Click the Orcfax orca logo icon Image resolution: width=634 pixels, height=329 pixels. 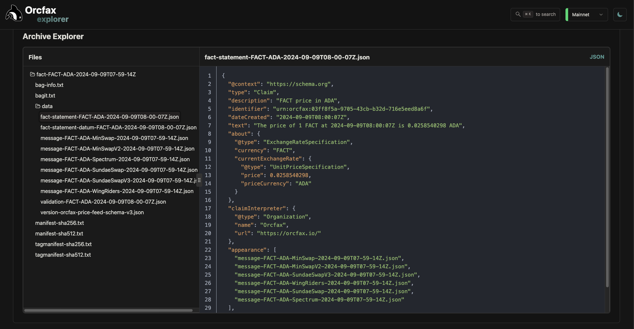tap(14, 13)
